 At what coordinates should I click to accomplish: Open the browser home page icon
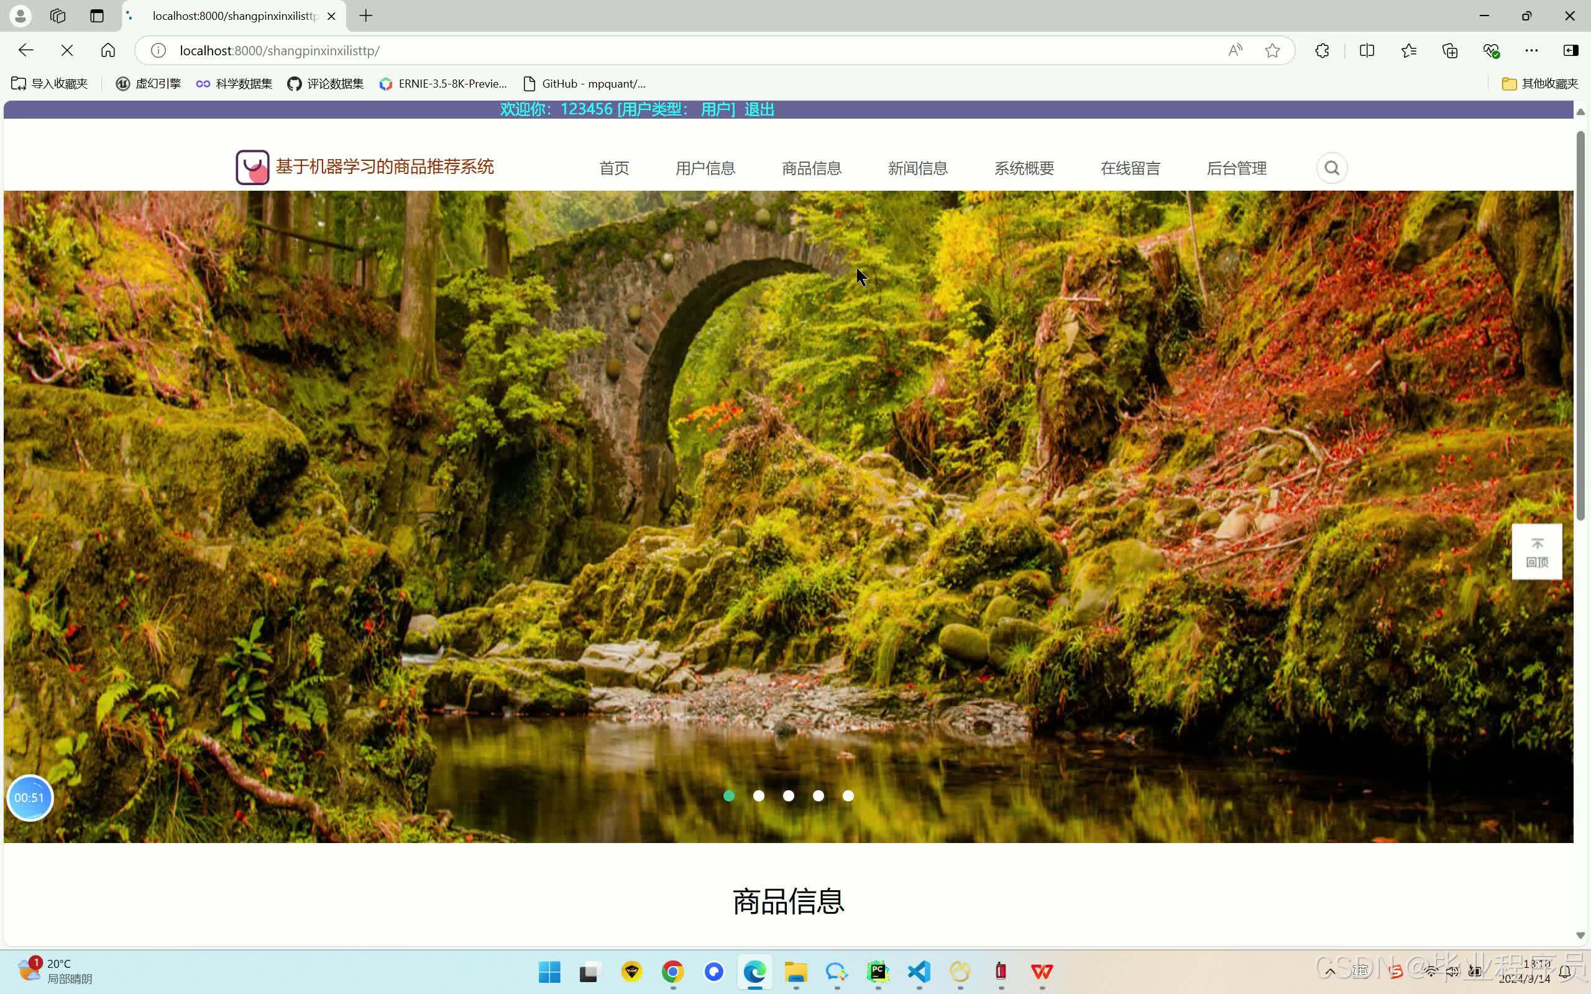[108, 50]
